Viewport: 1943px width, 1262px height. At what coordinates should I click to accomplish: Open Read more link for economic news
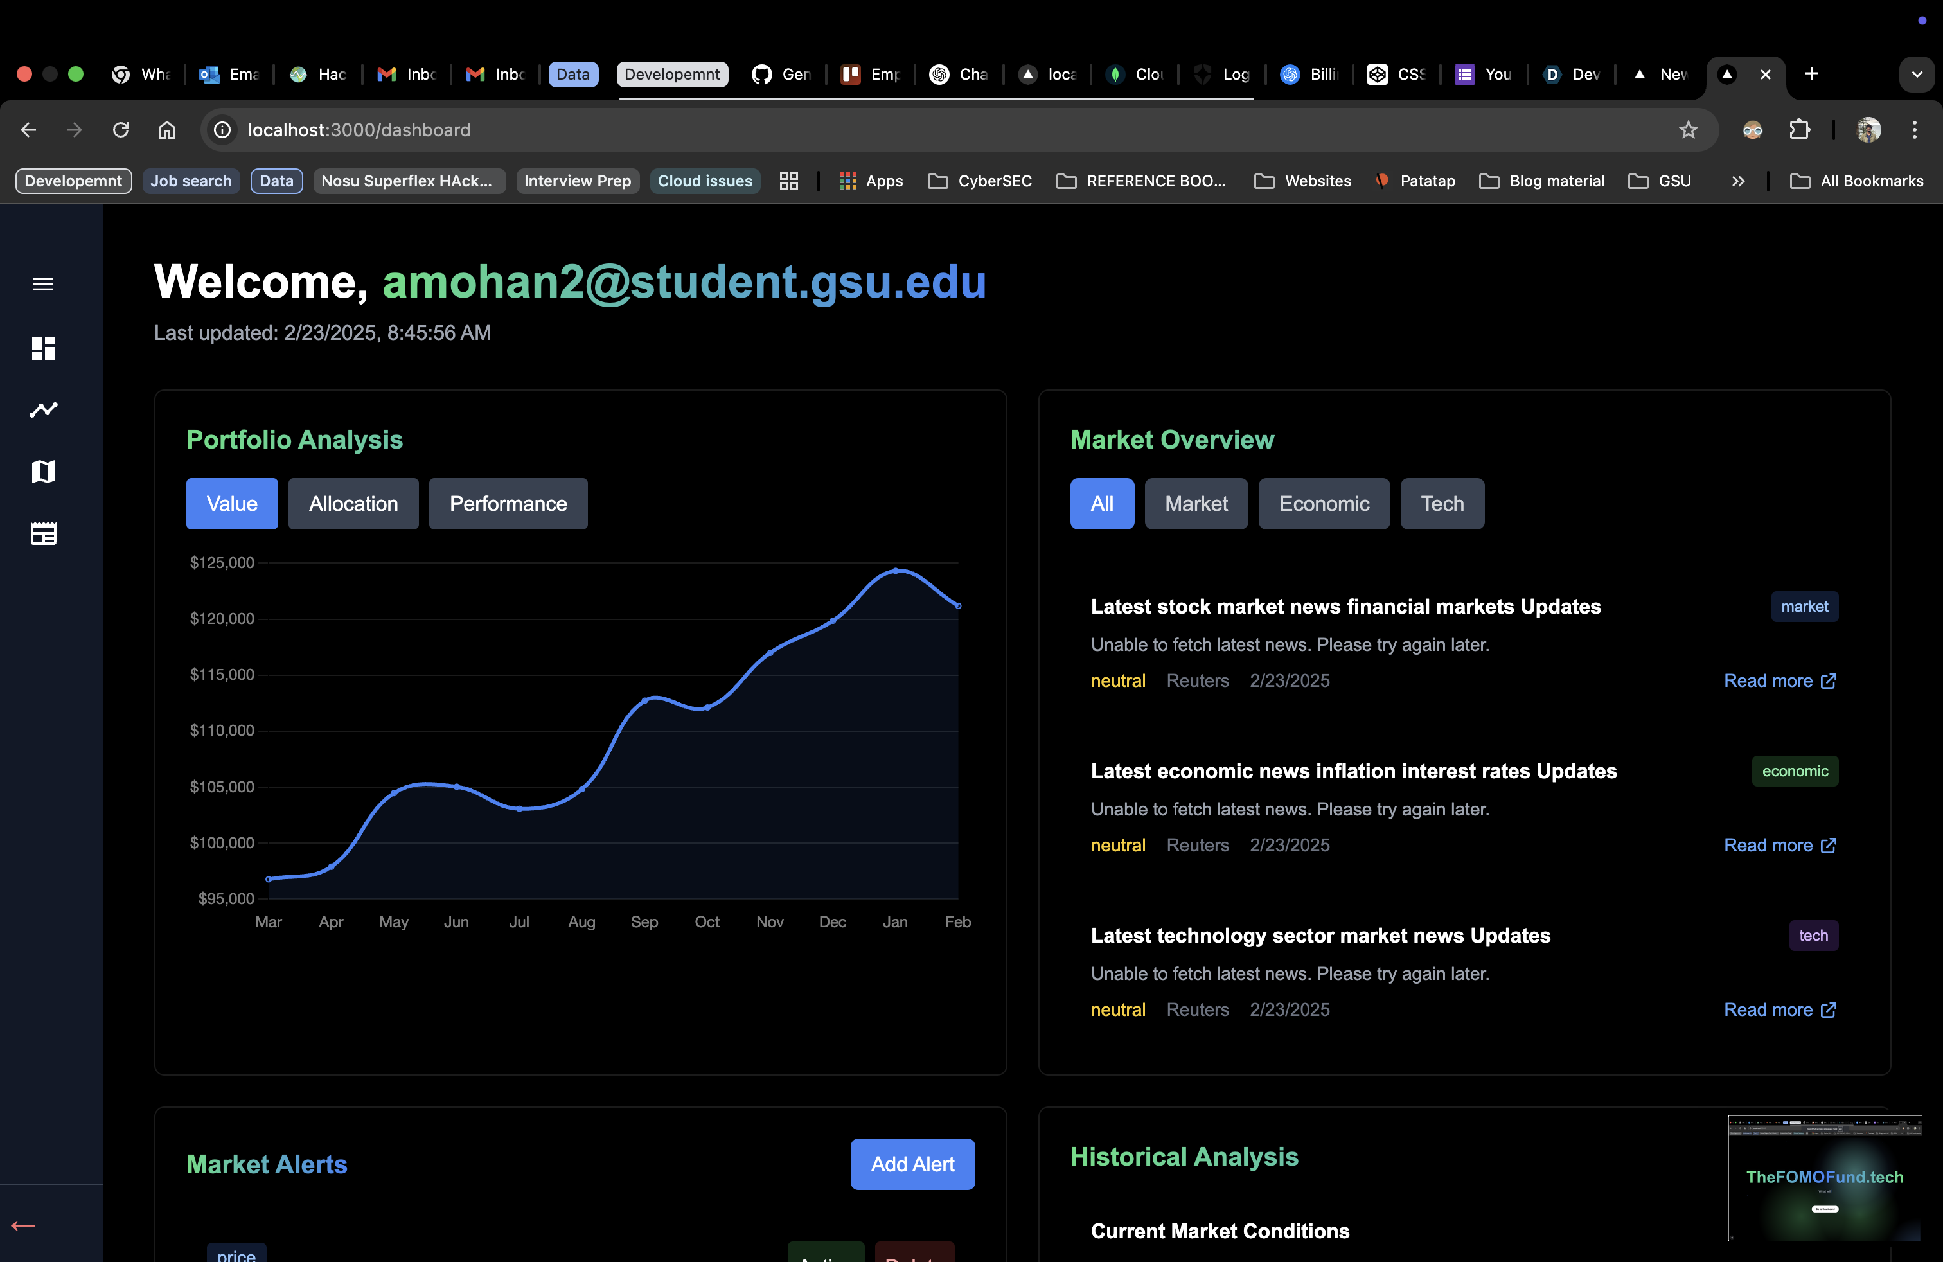click(1780, 845)
